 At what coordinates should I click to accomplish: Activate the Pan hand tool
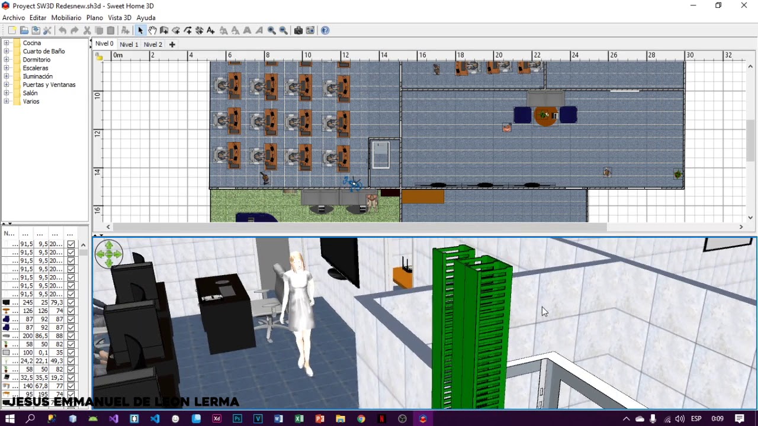(152, 30)
